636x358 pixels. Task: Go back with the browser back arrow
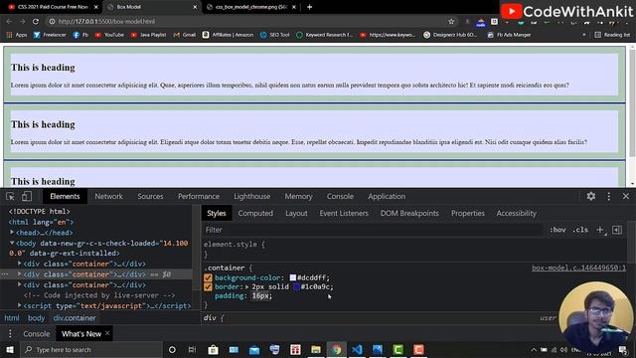pos(9,22)
